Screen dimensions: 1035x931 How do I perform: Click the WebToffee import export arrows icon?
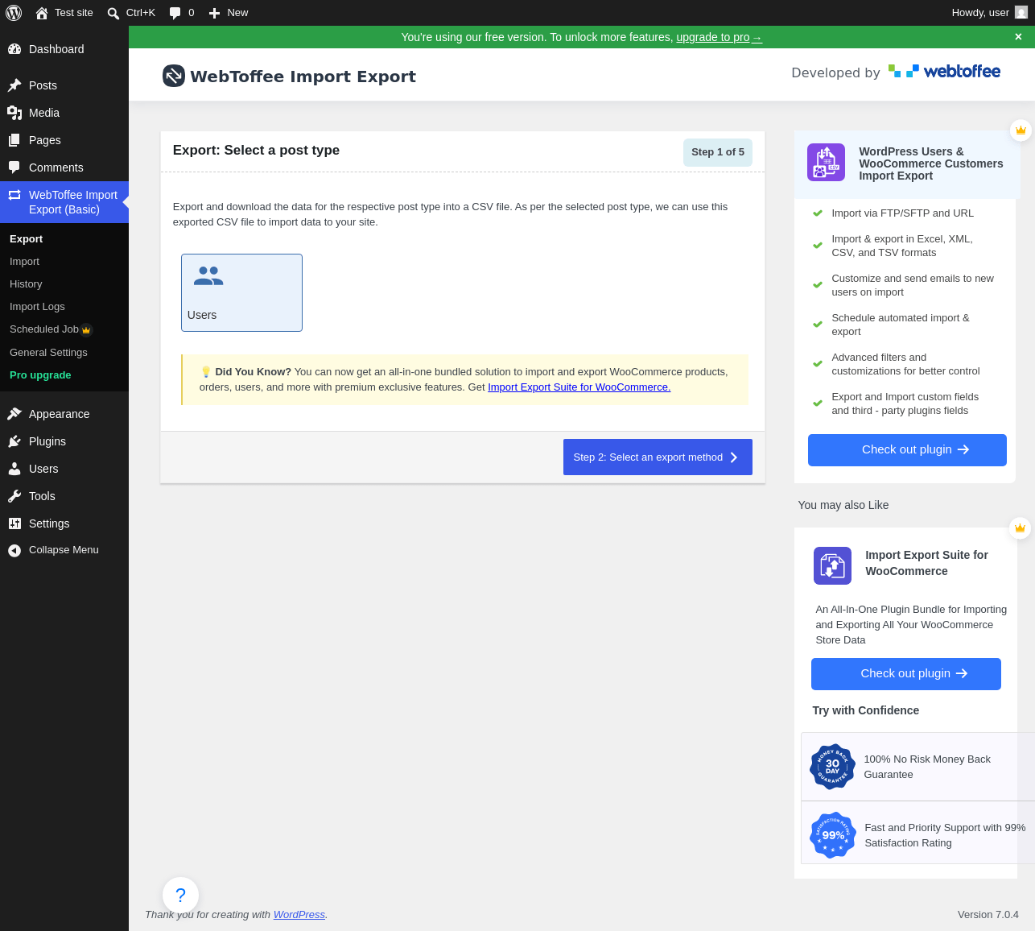[x=14, y=195]
